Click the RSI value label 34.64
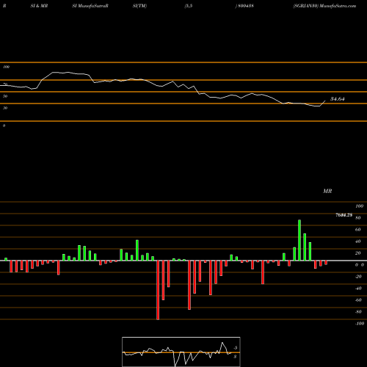The width and height of the screenshot is (367, 367). 338,99
